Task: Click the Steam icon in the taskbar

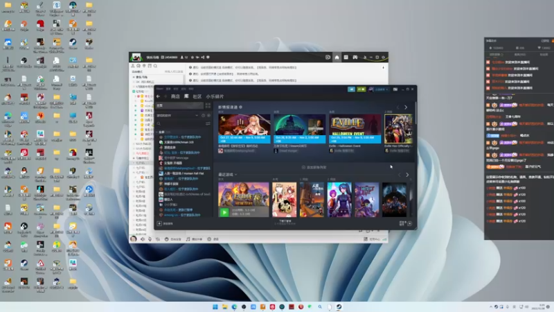Action: pyautogui.click(x=339, y=306)
